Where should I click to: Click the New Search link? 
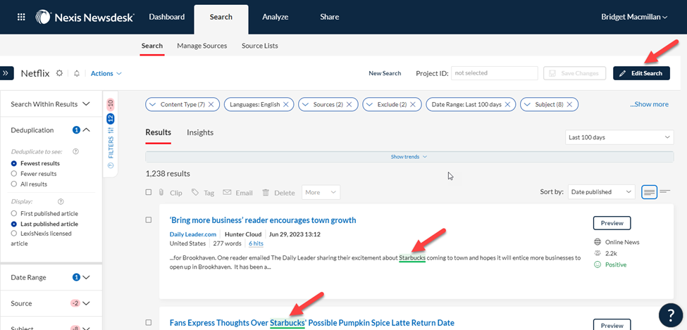pyautogui.click(x=385, y=73)
